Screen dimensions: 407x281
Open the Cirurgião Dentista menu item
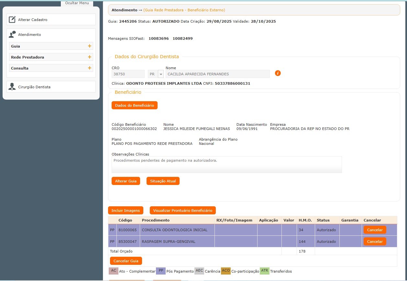(x=34, y=87)
